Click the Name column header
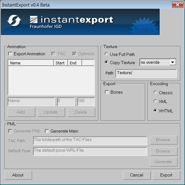The height and width of the screenshot is (185, 185). pos(31,63)
